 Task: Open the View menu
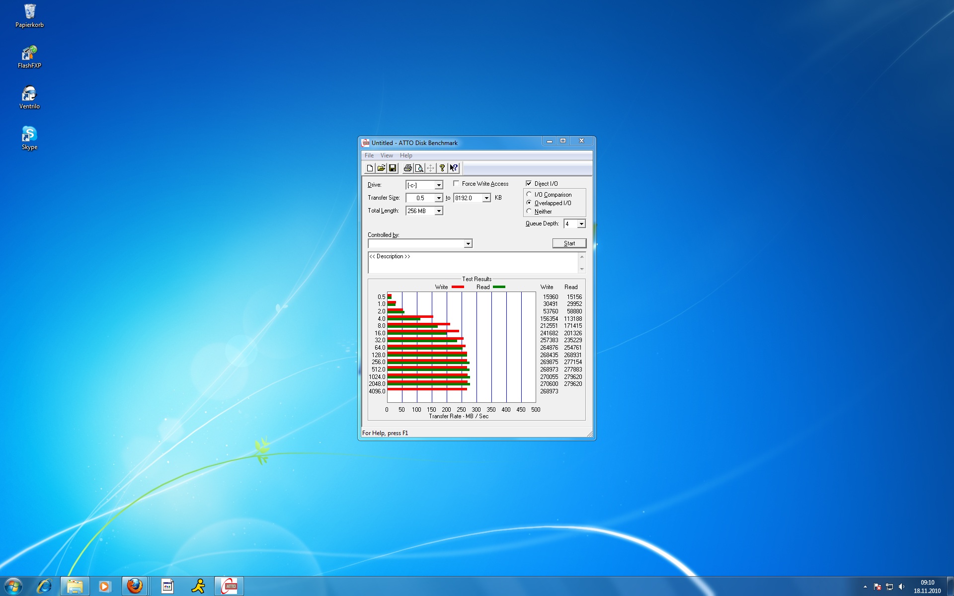[387, 155]
